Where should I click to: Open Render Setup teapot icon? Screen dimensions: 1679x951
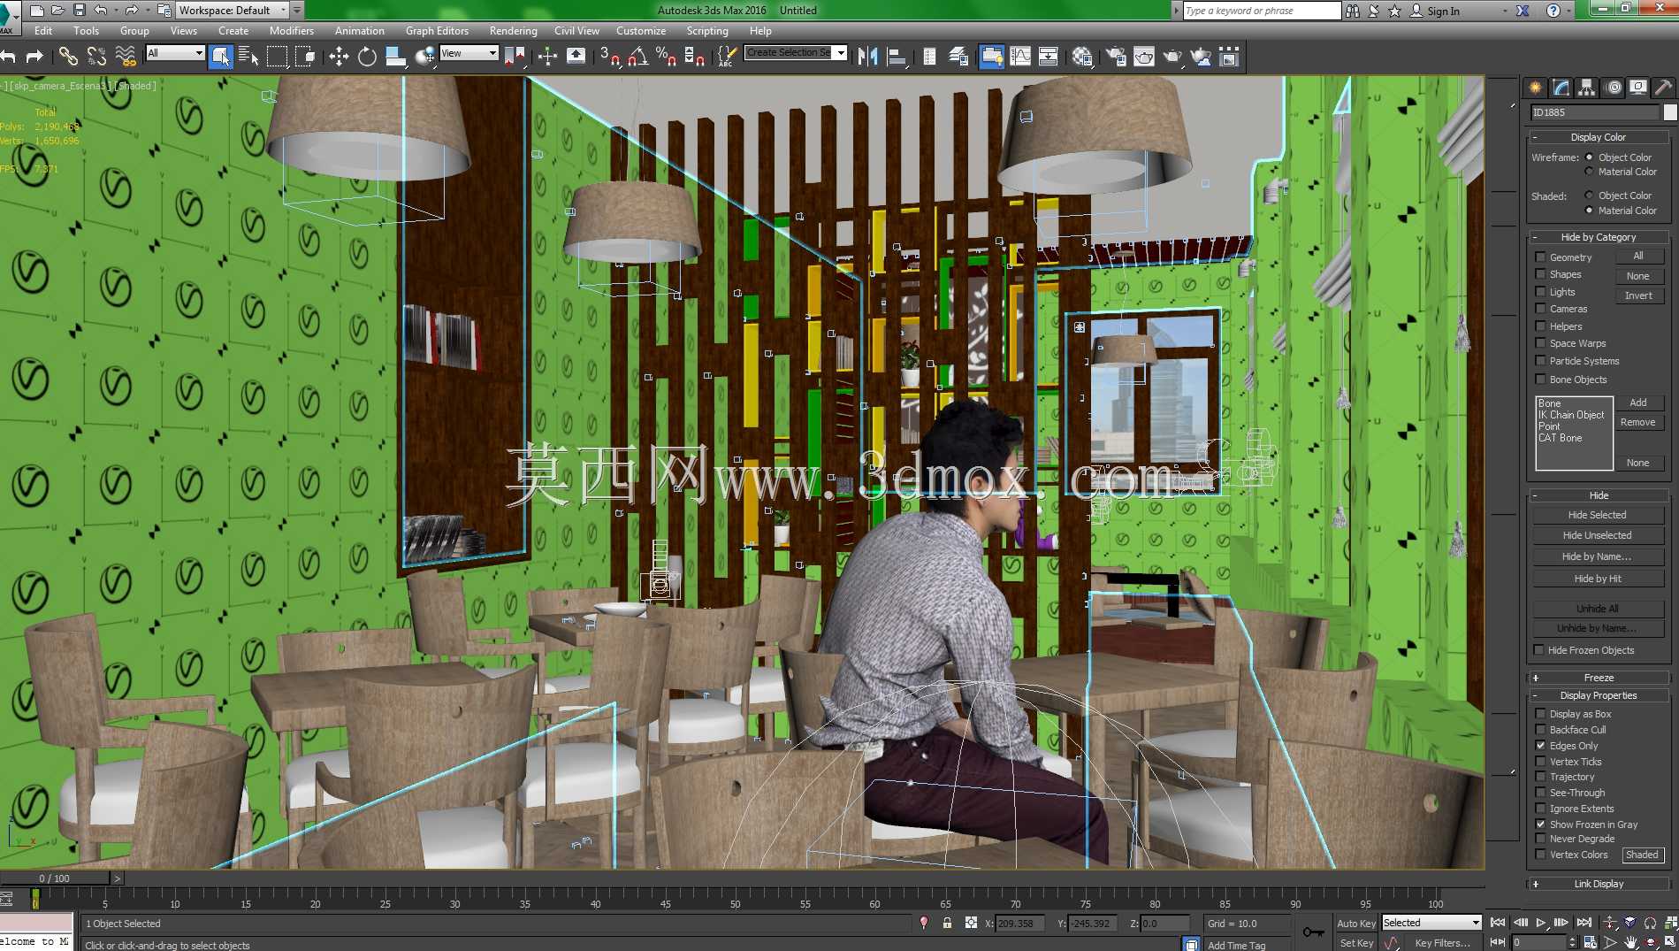pyautogui.click(x=1116, y=57)
